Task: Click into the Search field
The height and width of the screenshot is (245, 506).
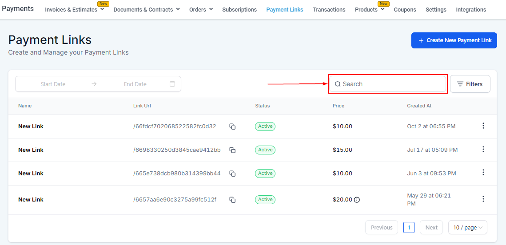Action: [x=391, y=84]
